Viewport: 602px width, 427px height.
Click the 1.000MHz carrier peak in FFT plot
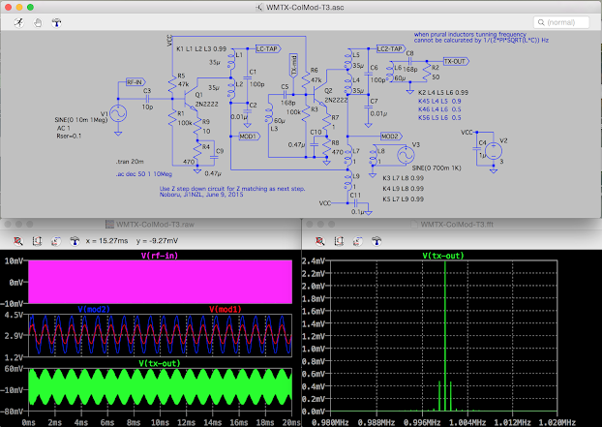[445, 336]
